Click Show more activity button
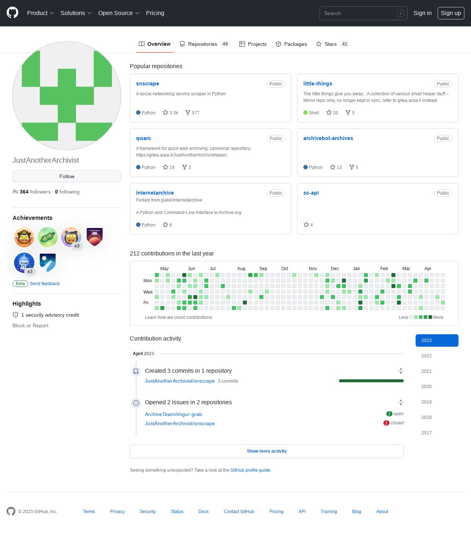 267,451
